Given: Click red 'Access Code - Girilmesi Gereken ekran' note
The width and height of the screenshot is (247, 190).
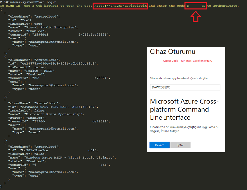Looking at the screenshot, I should click(x=187, y=61).
